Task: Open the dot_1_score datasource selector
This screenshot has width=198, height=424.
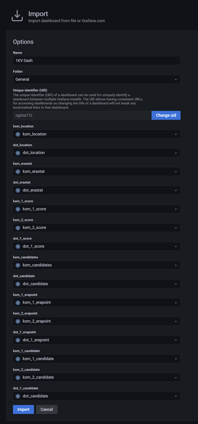Action: click(97, 246)
